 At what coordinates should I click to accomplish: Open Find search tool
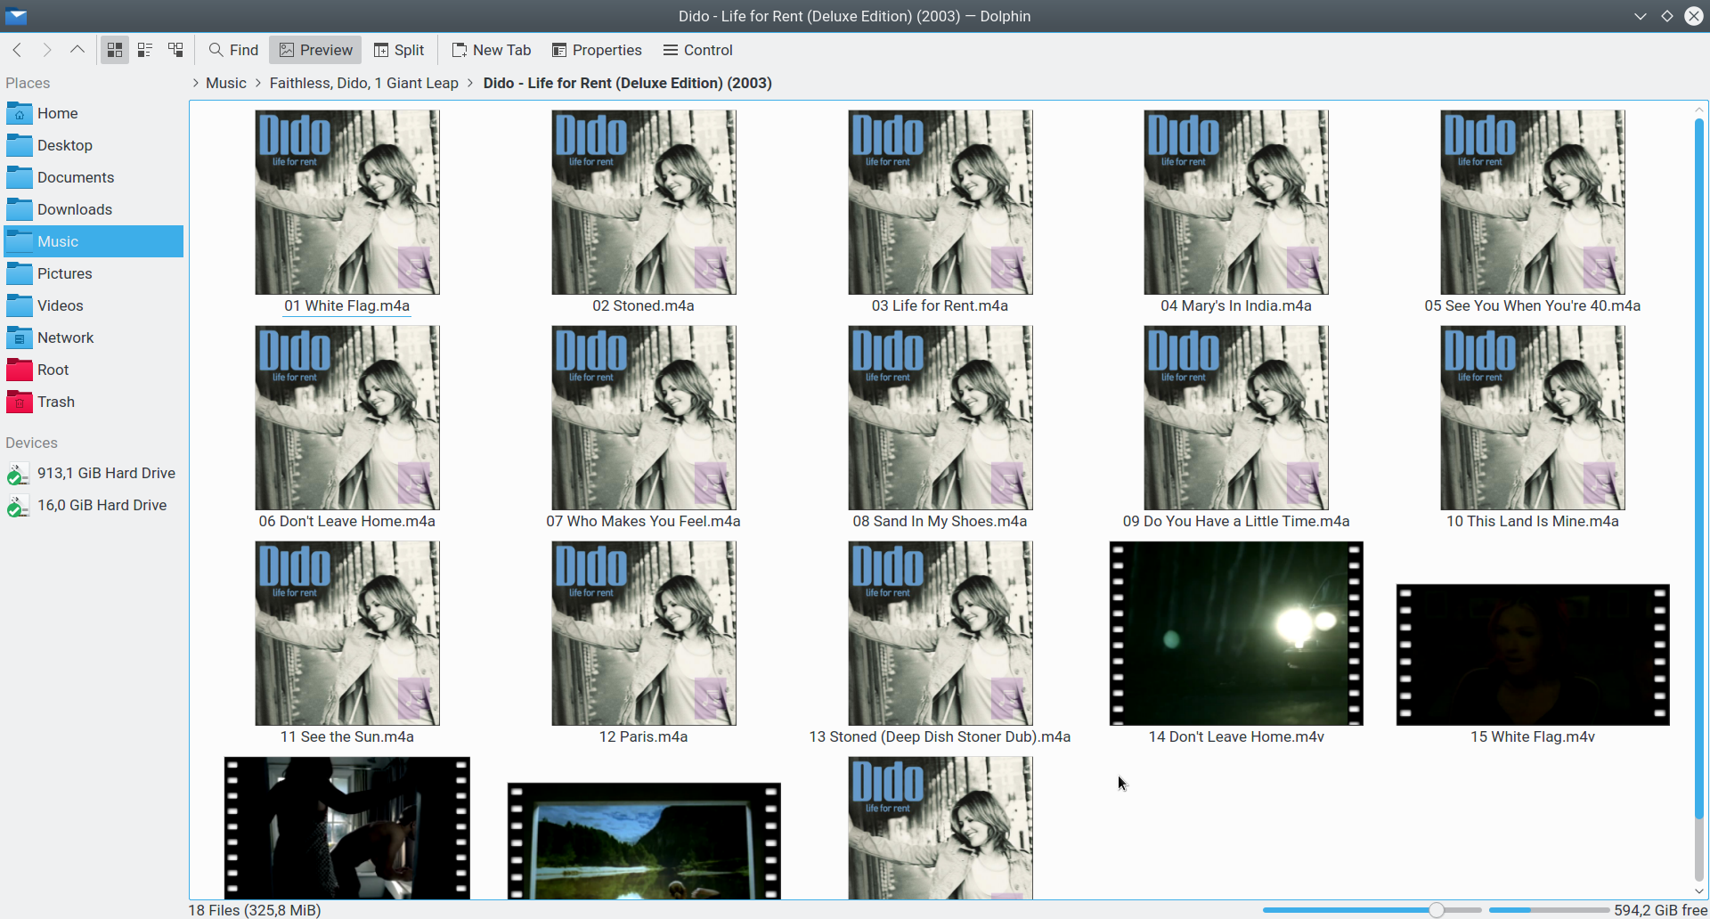click(x=233, y=50)
